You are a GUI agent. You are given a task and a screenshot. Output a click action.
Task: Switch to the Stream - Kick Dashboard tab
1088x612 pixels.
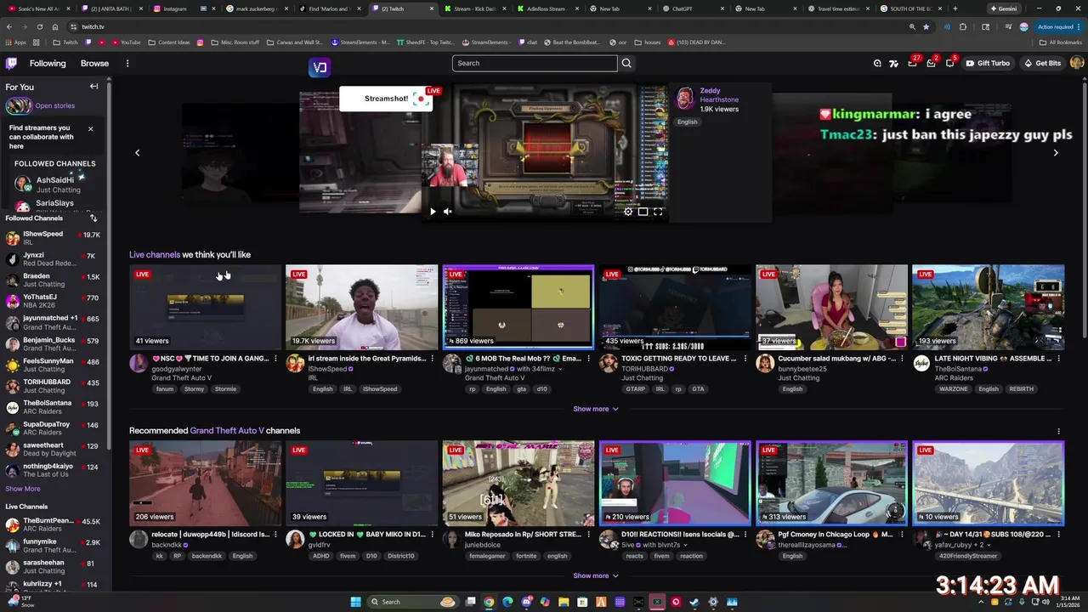pyautogui.click(x=474, y=8)
